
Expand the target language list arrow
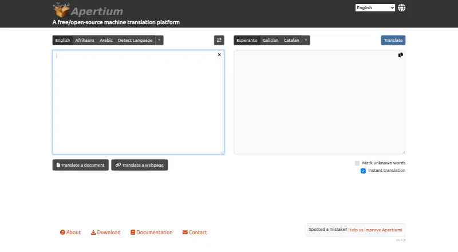[306, 40]
